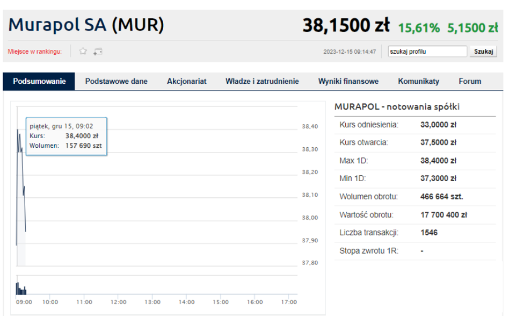Click the price line peak on chart
This screenshot has height=316, width=509.
coord(18,130)
